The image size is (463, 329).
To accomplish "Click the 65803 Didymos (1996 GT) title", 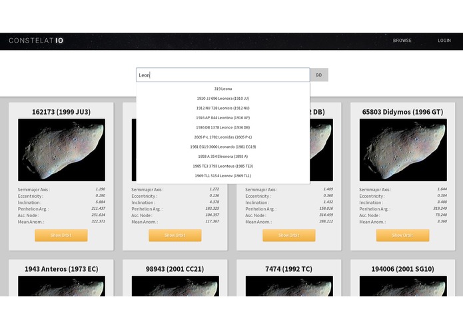I will (403, 112).
